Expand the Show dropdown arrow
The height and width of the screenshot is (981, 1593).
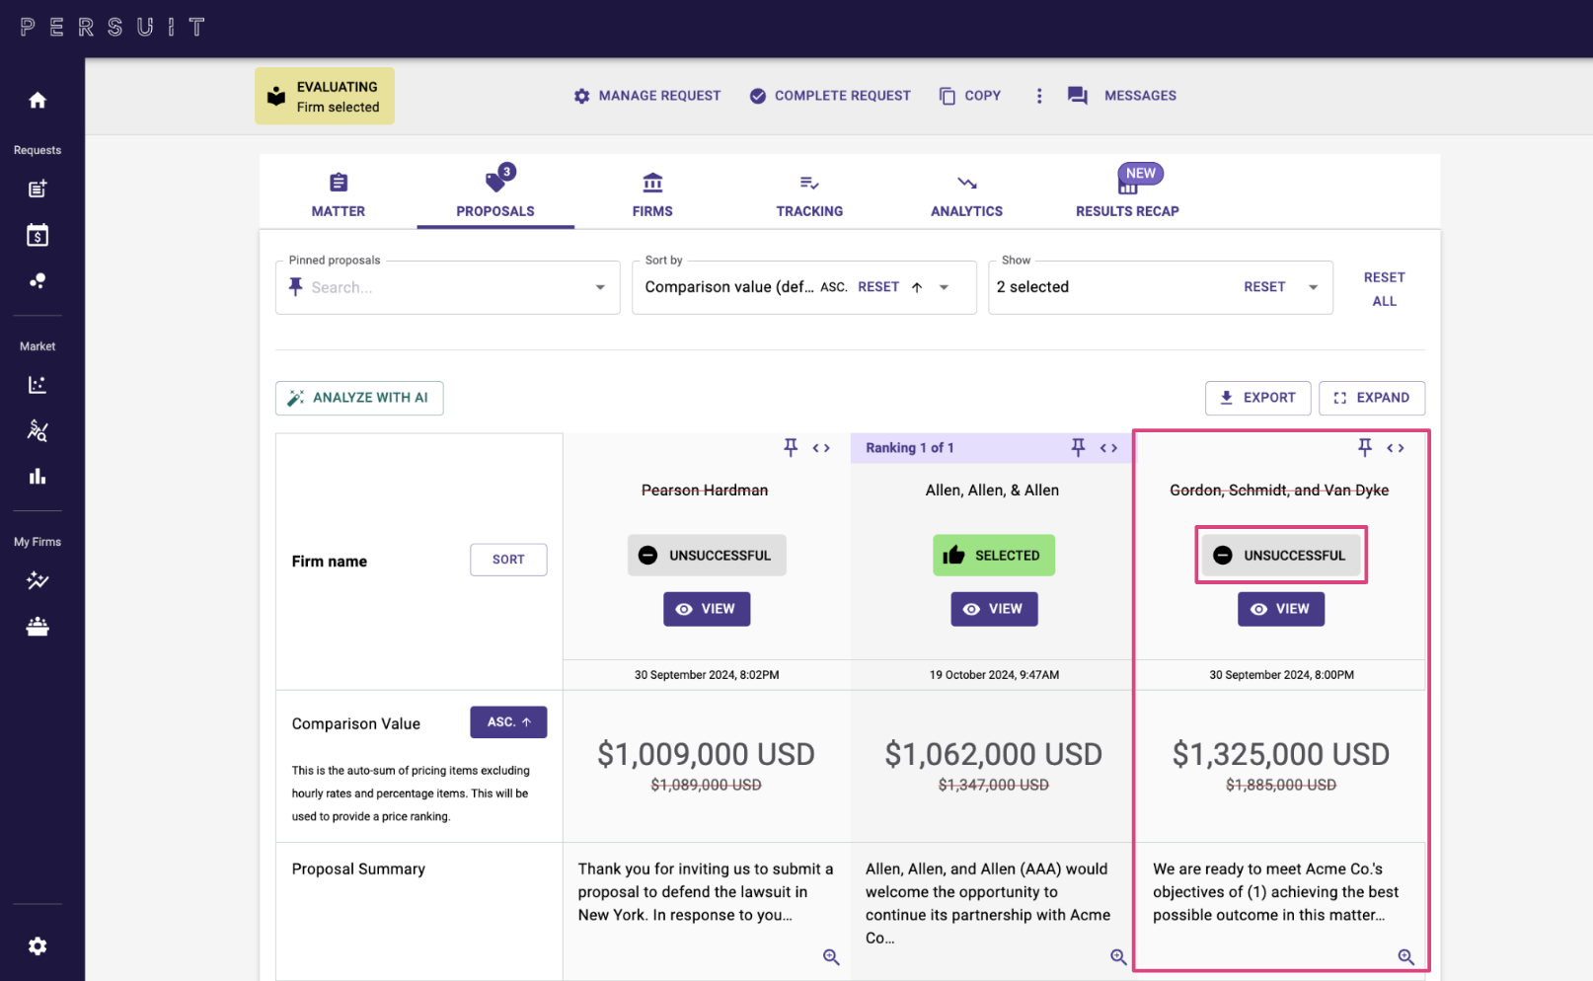pos(1313,287)
